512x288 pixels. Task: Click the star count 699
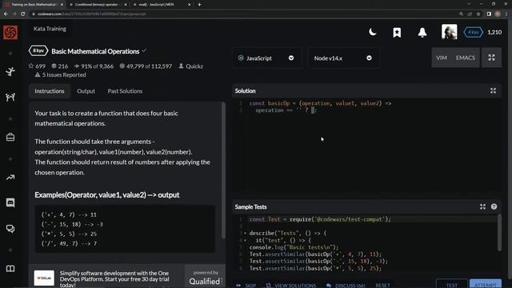click(37, 66)
